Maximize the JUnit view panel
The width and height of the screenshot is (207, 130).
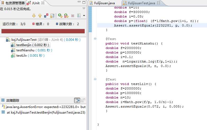tap(84, 2)
